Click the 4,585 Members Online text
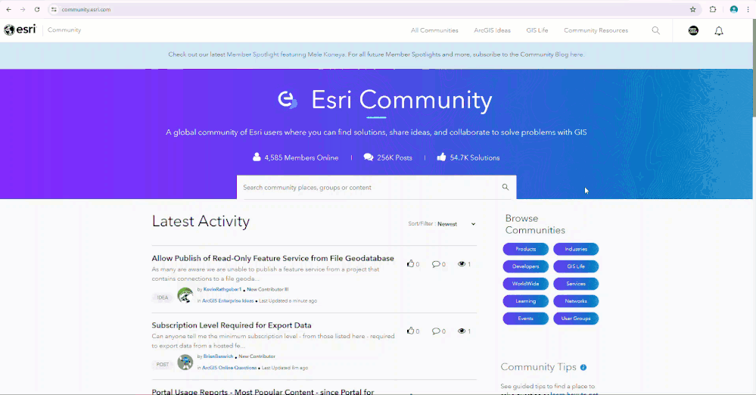The image size is (756, 395). [301, 157]
